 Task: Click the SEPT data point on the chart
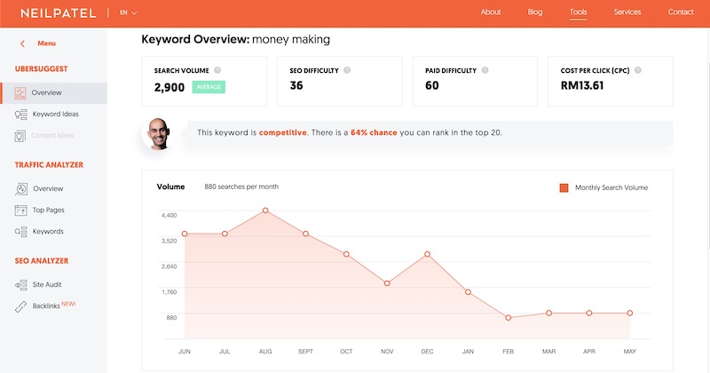[305, 234]
